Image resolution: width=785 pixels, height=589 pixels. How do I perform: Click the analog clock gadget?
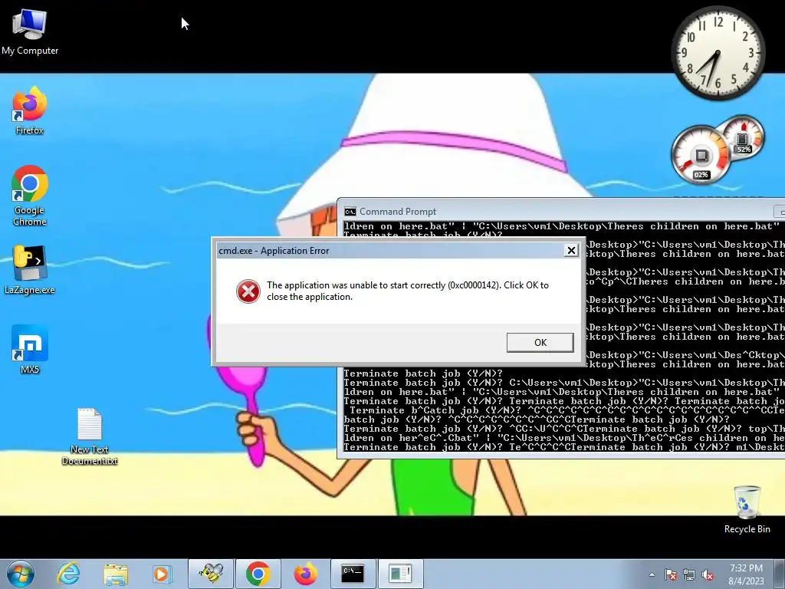[718, 53]
